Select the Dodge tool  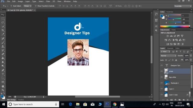3,66
